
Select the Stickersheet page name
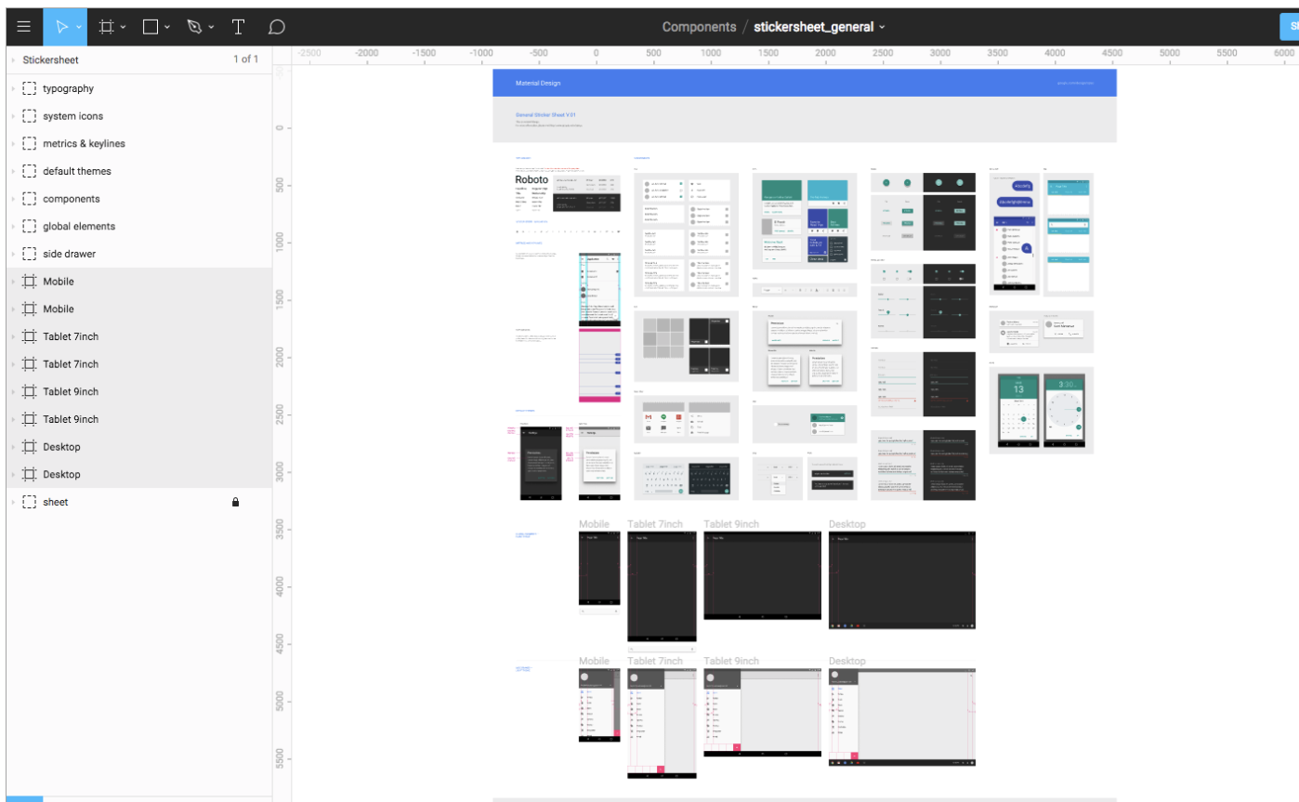click(50, 60)
